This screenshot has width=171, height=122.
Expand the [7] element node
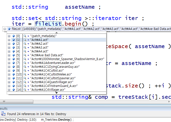(9, 63)
